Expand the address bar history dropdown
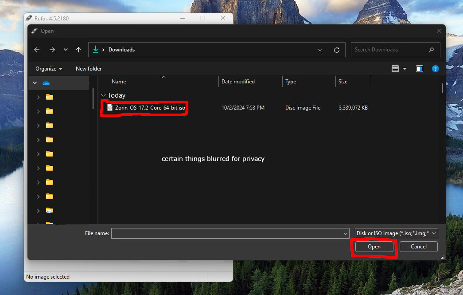Viewport: 463px width, 295px height. [320, 50]
